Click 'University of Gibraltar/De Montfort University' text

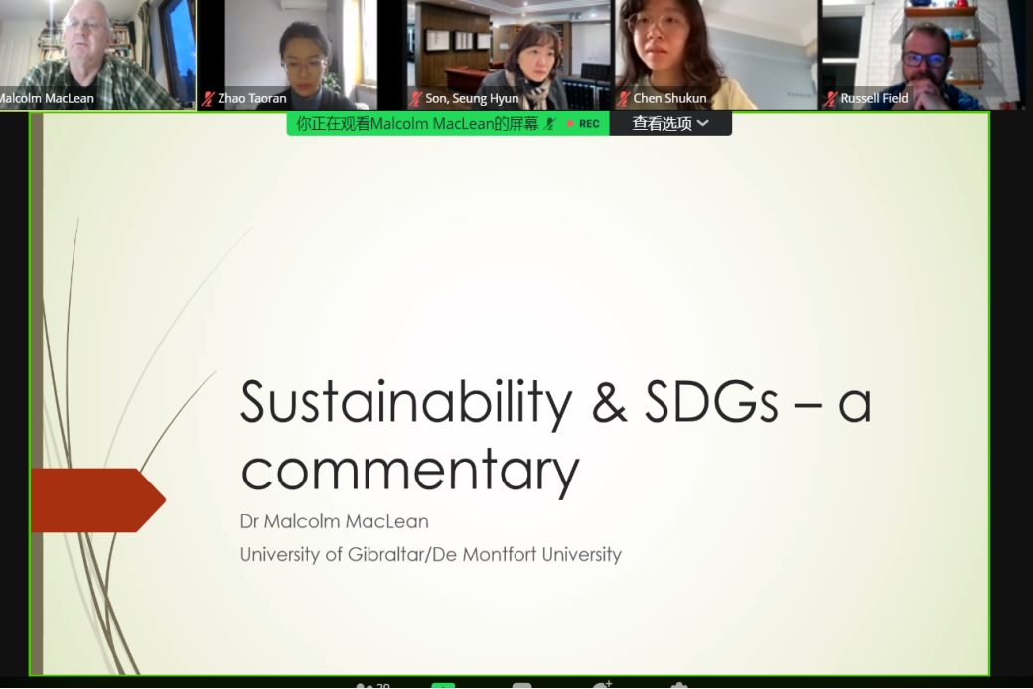(x=430, y=555)
